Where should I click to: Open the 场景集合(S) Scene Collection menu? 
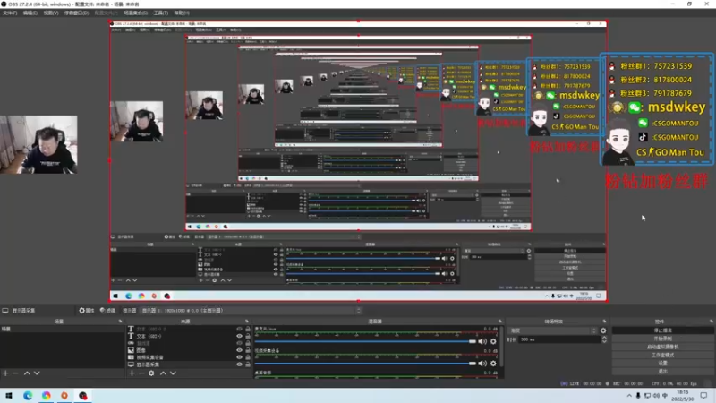click(x=136, y=13)
